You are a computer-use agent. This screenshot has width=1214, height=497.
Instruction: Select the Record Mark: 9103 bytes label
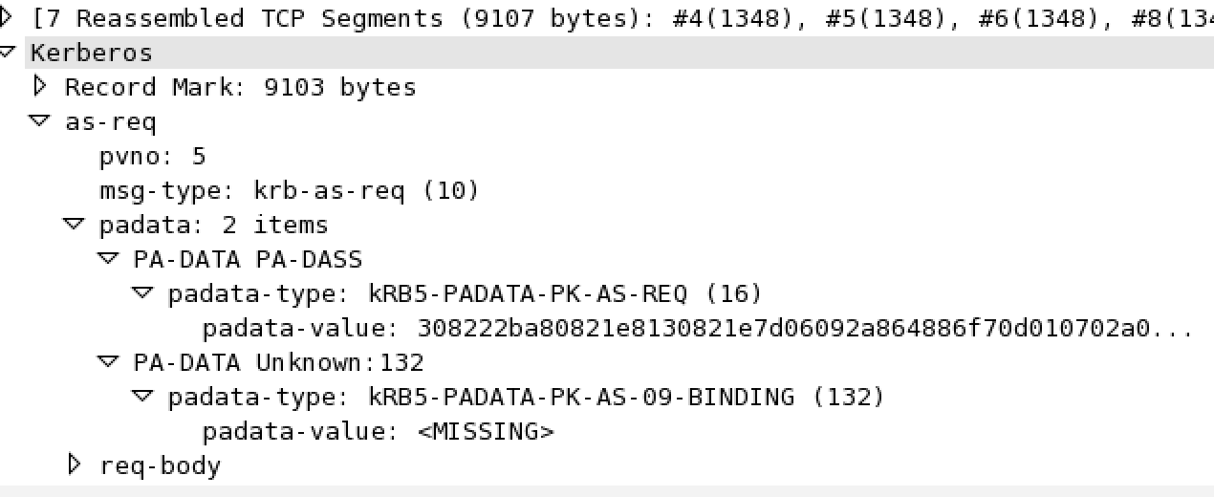[x=240, y=87]
